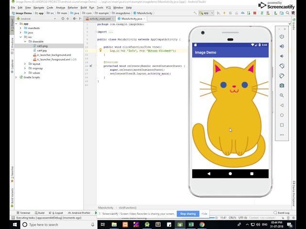Click Stop sharing button
The height and width of the screenshot is (229, 306).
coord(188,214)
